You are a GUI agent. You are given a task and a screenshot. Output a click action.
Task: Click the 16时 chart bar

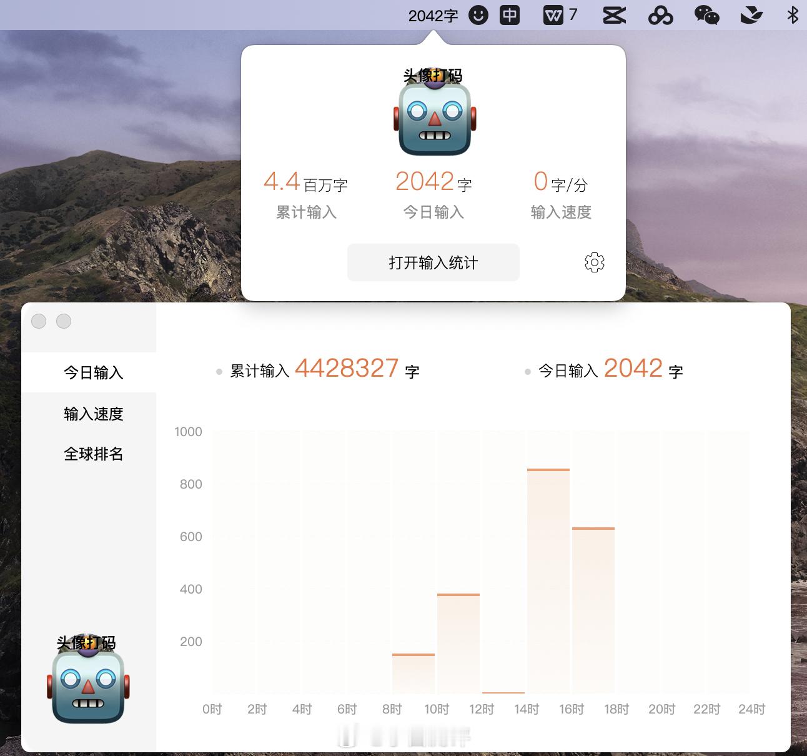click(x=593, y=610)
